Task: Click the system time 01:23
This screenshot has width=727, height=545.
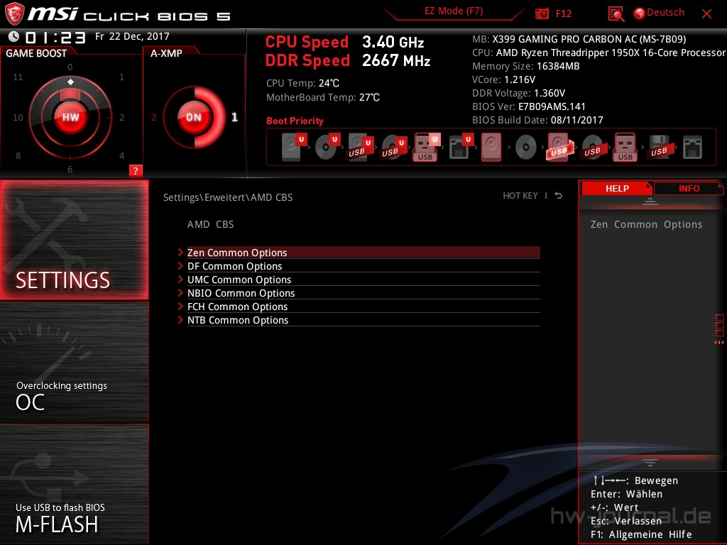Action: tap(55, 38)
